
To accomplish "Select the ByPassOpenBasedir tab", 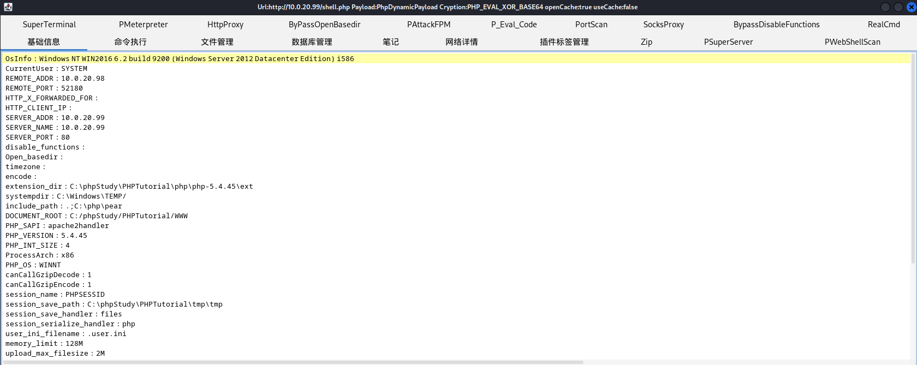I will [324, 25].
